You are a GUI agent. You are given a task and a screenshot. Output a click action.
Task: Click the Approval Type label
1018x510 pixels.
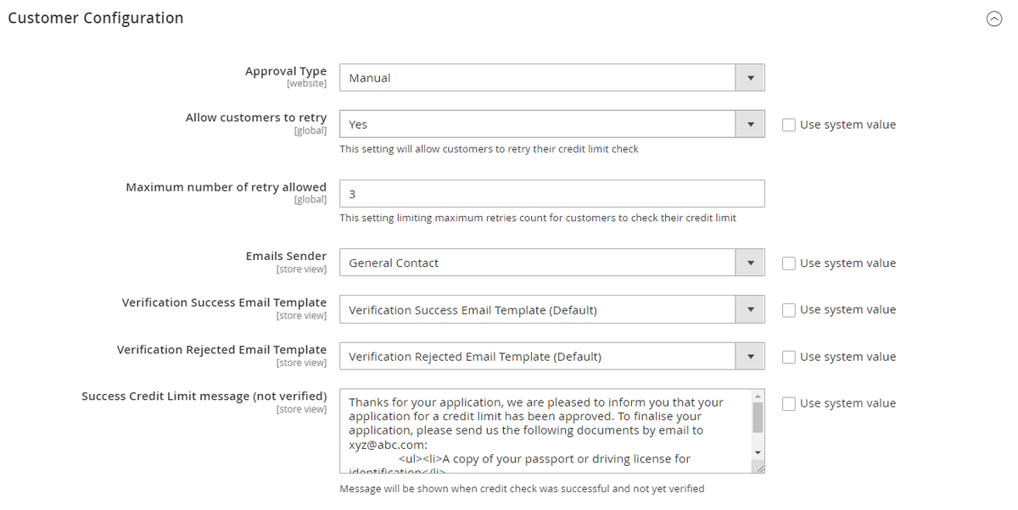tap(286, 71)
